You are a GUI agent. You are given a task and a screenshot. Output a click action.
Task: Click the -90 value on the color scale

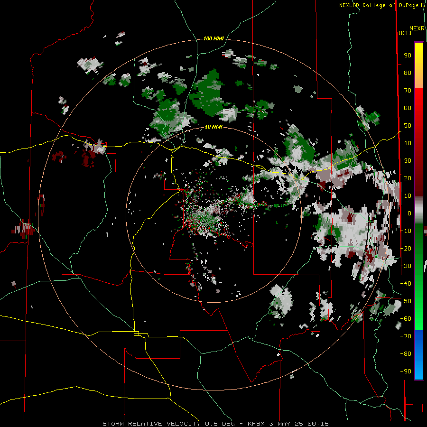pyautogui.click(x=406, y=371)
